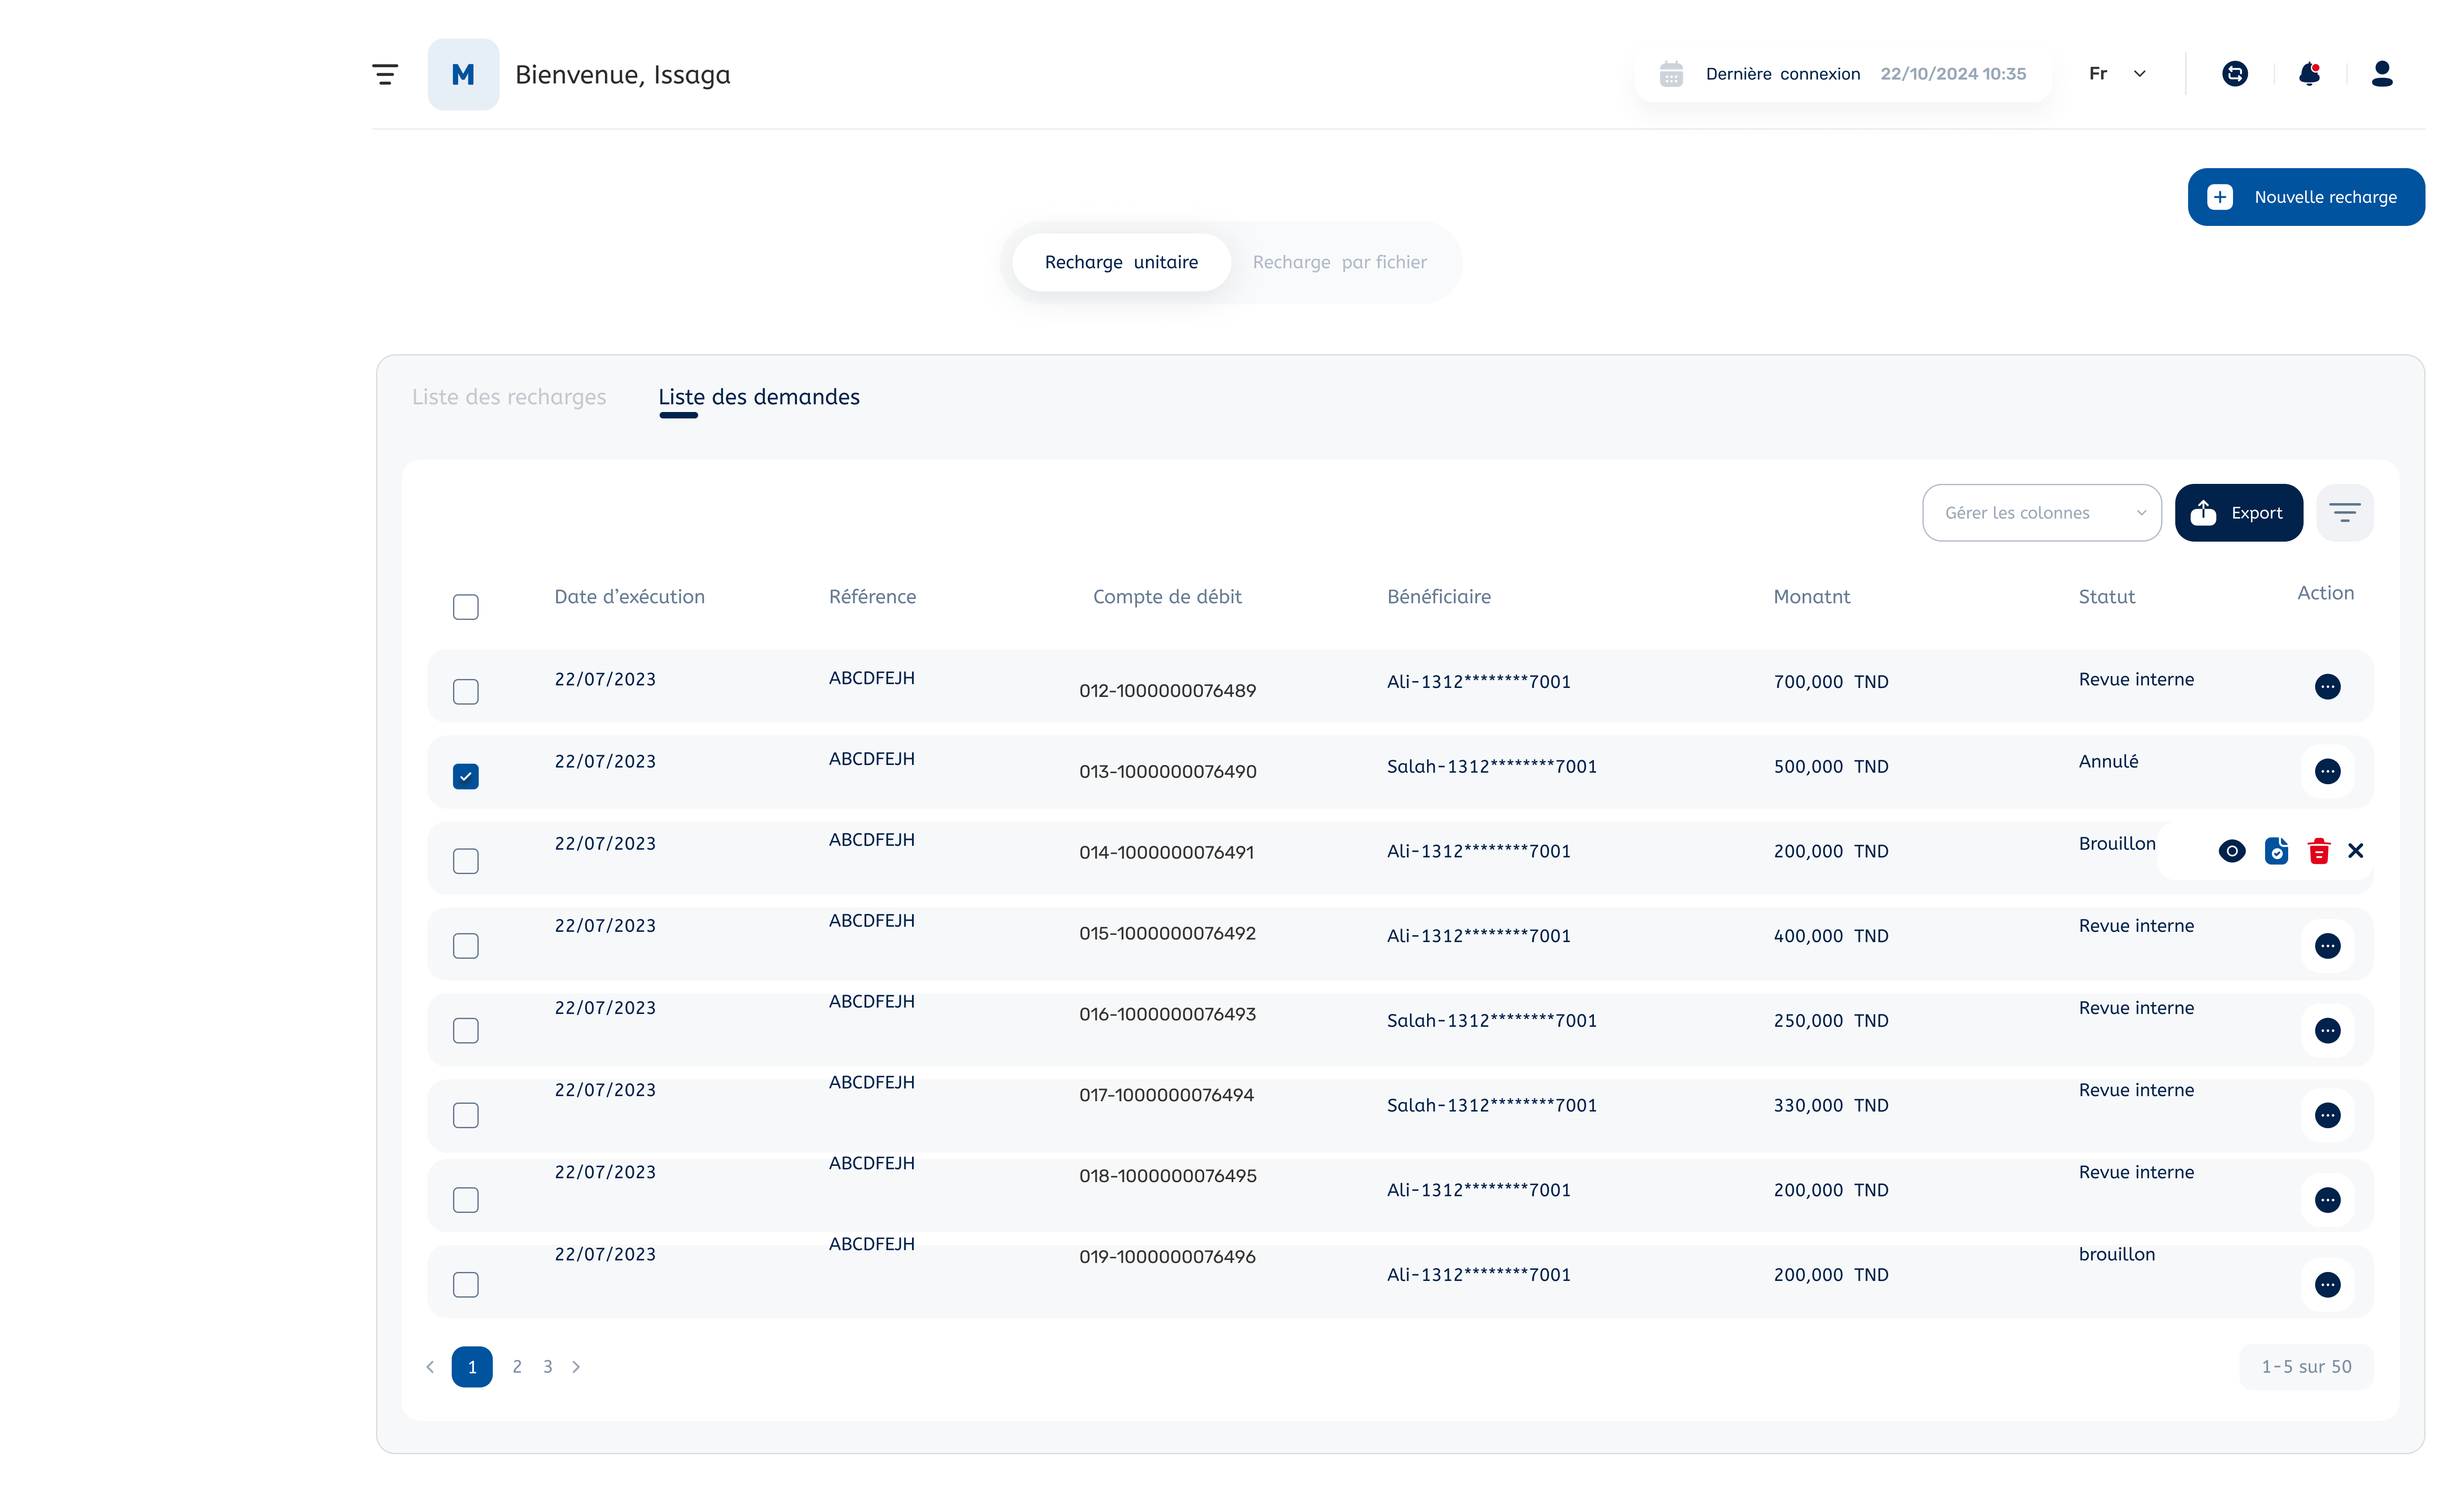Screen dimensions: 2464x1494
Task: Open actions for row 019-1000000076496
Action: (x=2328, y=1285)
